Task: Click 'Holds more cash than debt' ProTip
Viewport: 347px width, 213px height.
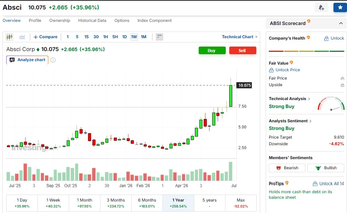Action: tap(300, 195)
